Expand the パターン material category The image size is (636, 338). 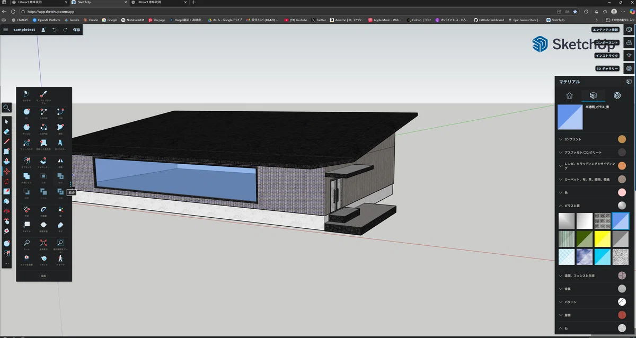click(593, 302)
